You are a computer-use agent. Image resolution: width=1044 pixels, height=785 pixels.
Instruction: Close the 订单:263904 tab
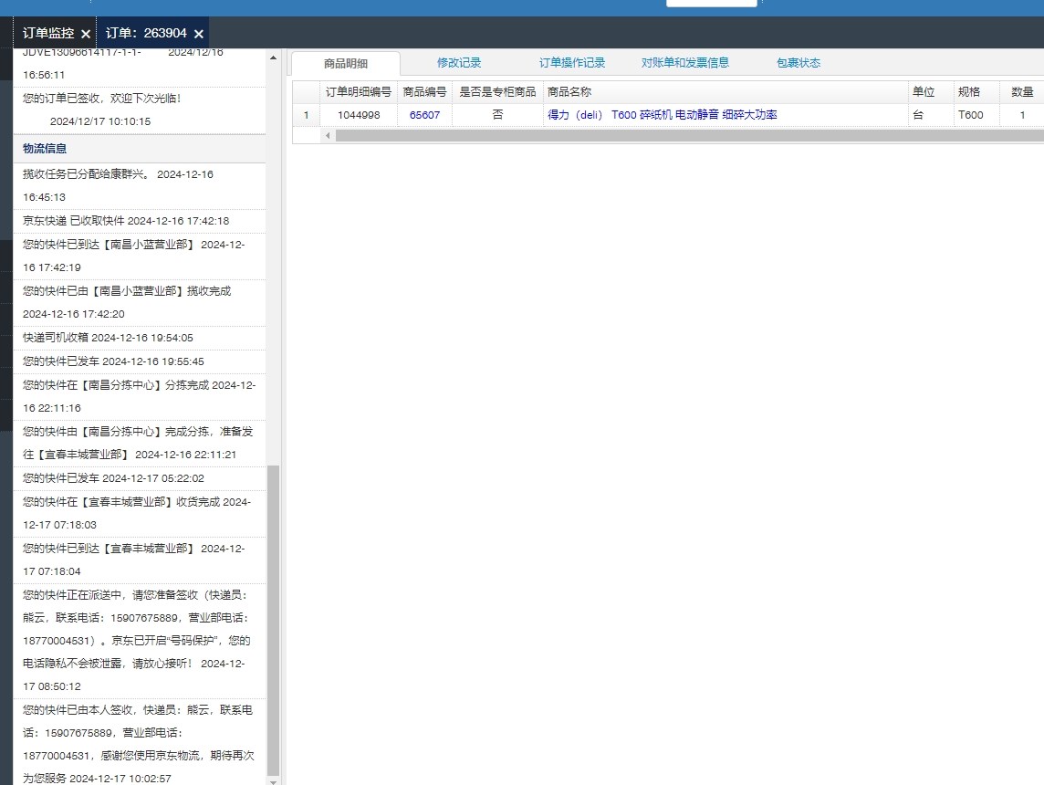[198, 34]
